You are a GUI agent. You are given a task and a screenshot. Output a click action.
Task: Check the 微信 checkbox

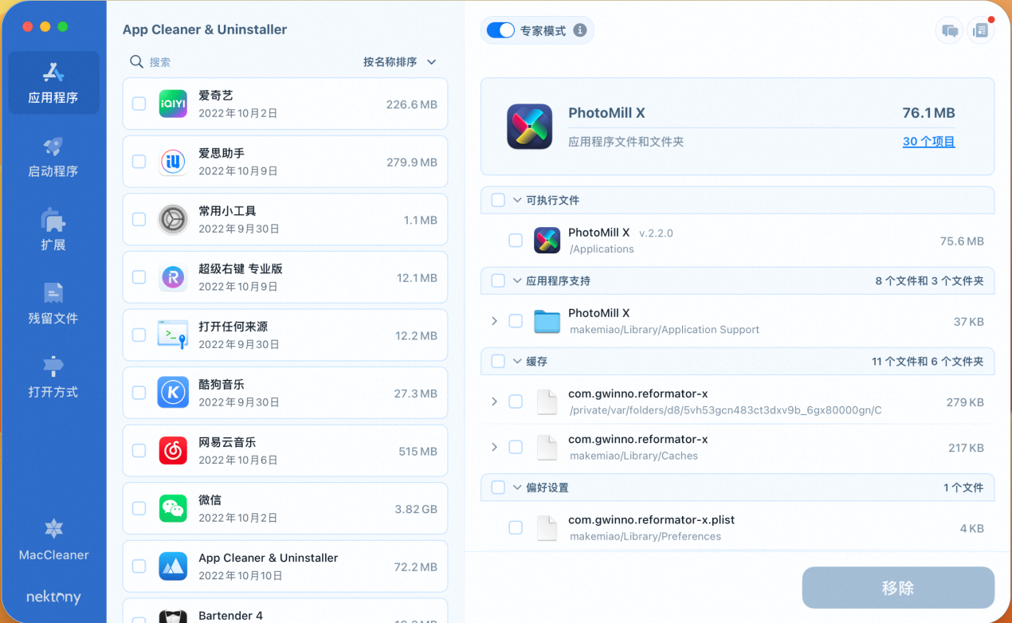(x=139, y=508)
